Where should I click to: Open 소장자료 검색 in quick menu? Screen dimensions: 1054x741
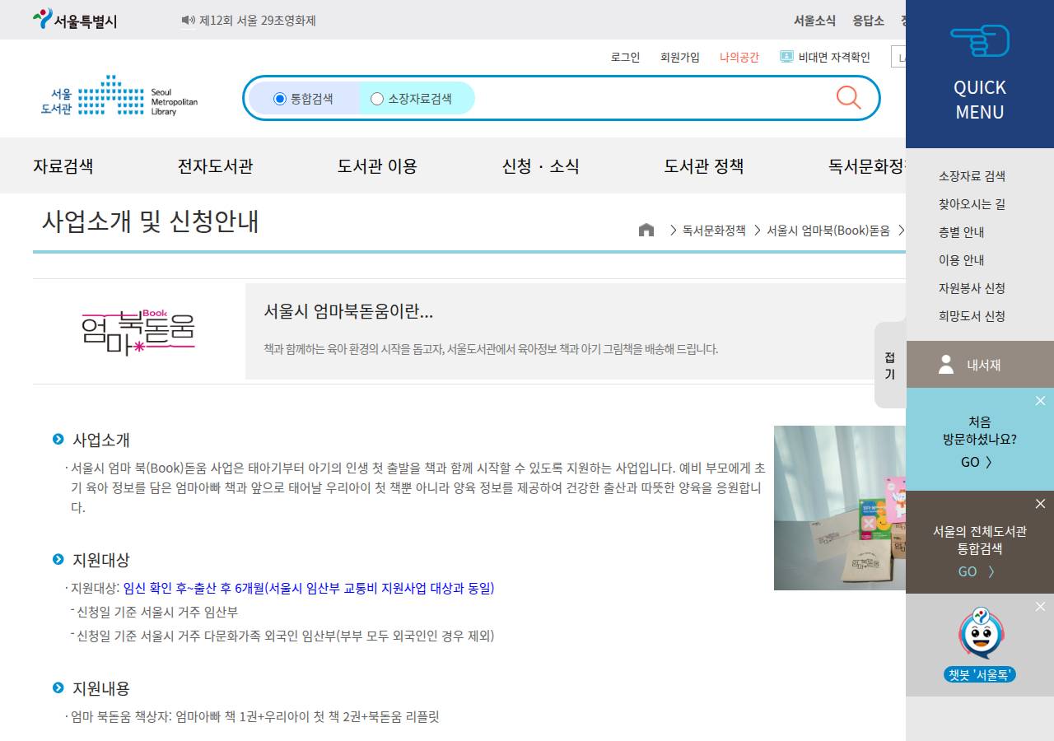(x=972, y=176)
